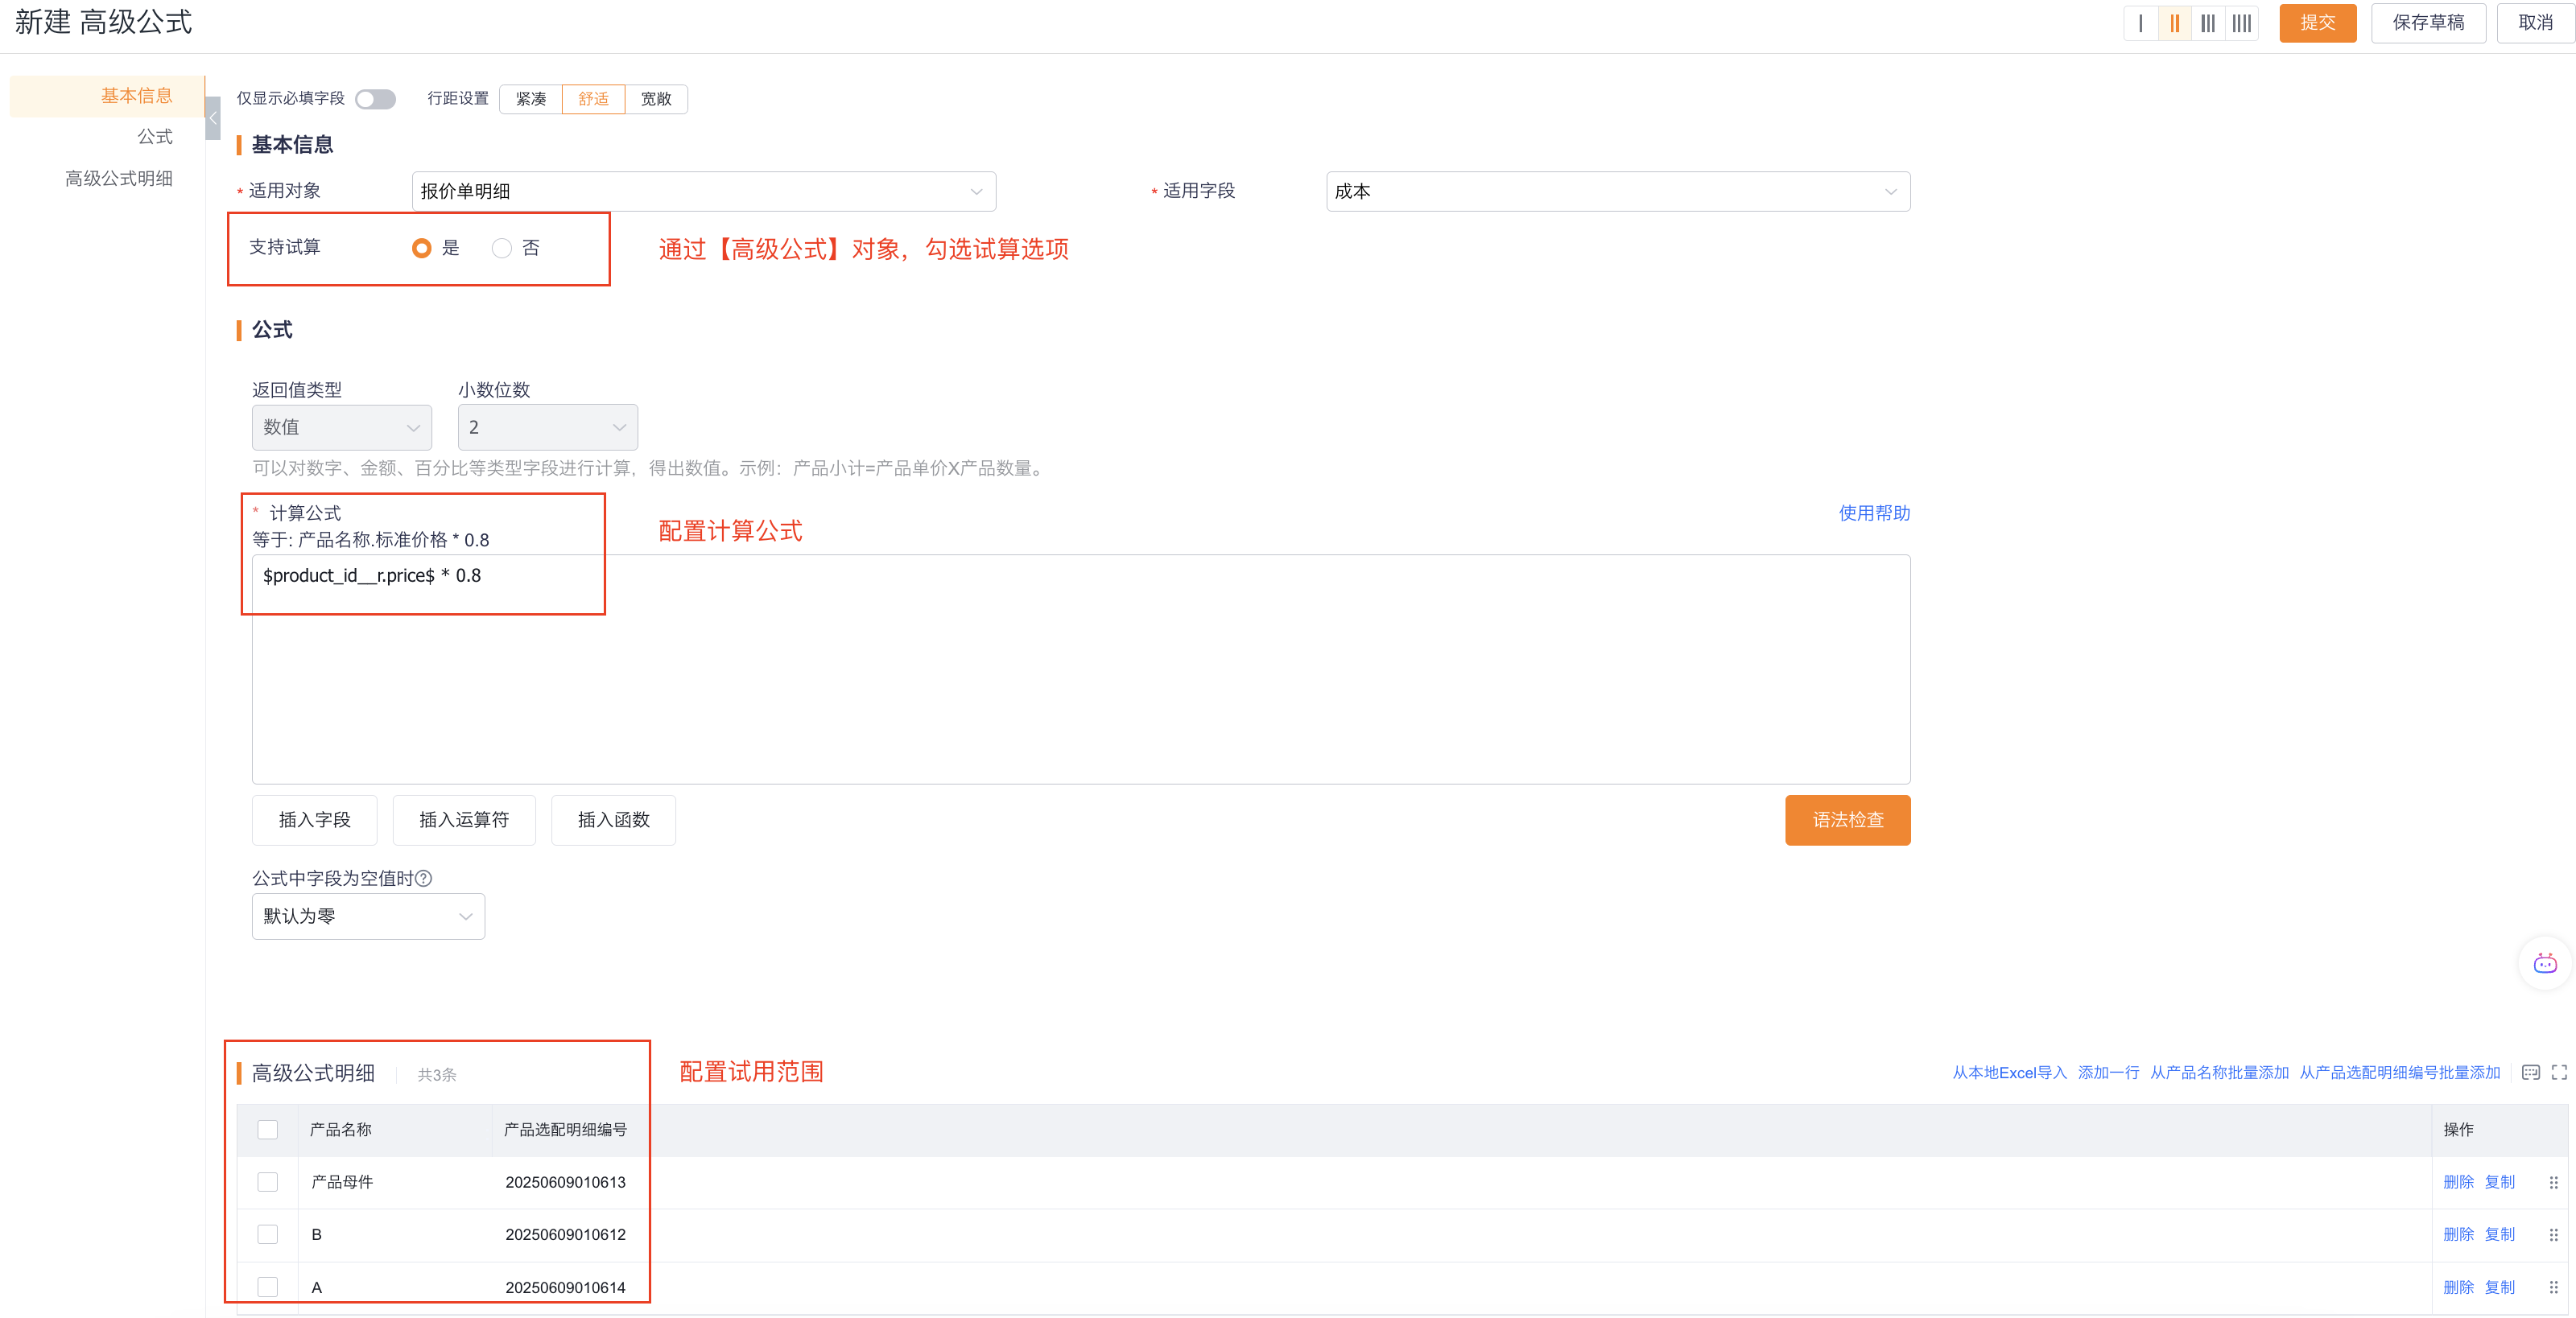Select 是 for 支持试算
The width and height of the screenshot is (2576, 1318).
pyautogui.click(x=421, y=248)
